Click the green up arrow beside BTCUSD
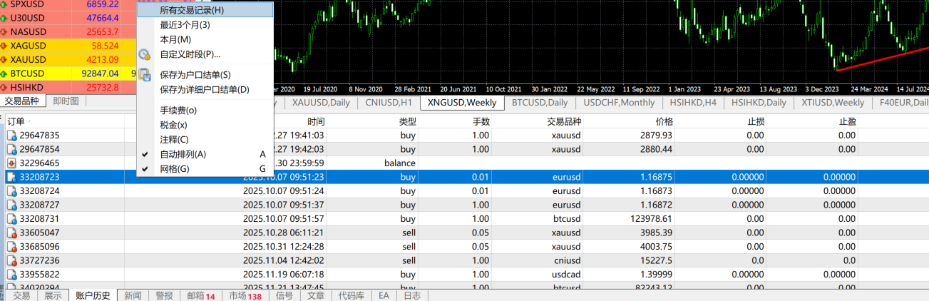The image size is (929, 301). click(x=5, y=73)
